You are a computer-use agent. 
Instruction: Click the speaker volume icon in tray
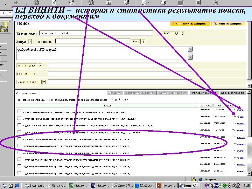click(x=229, y=185)
